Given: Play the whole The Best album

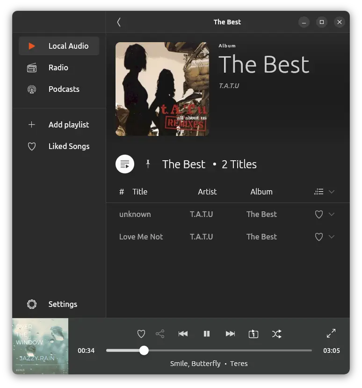Looking at the screenshot, I should tap(125, 164).
